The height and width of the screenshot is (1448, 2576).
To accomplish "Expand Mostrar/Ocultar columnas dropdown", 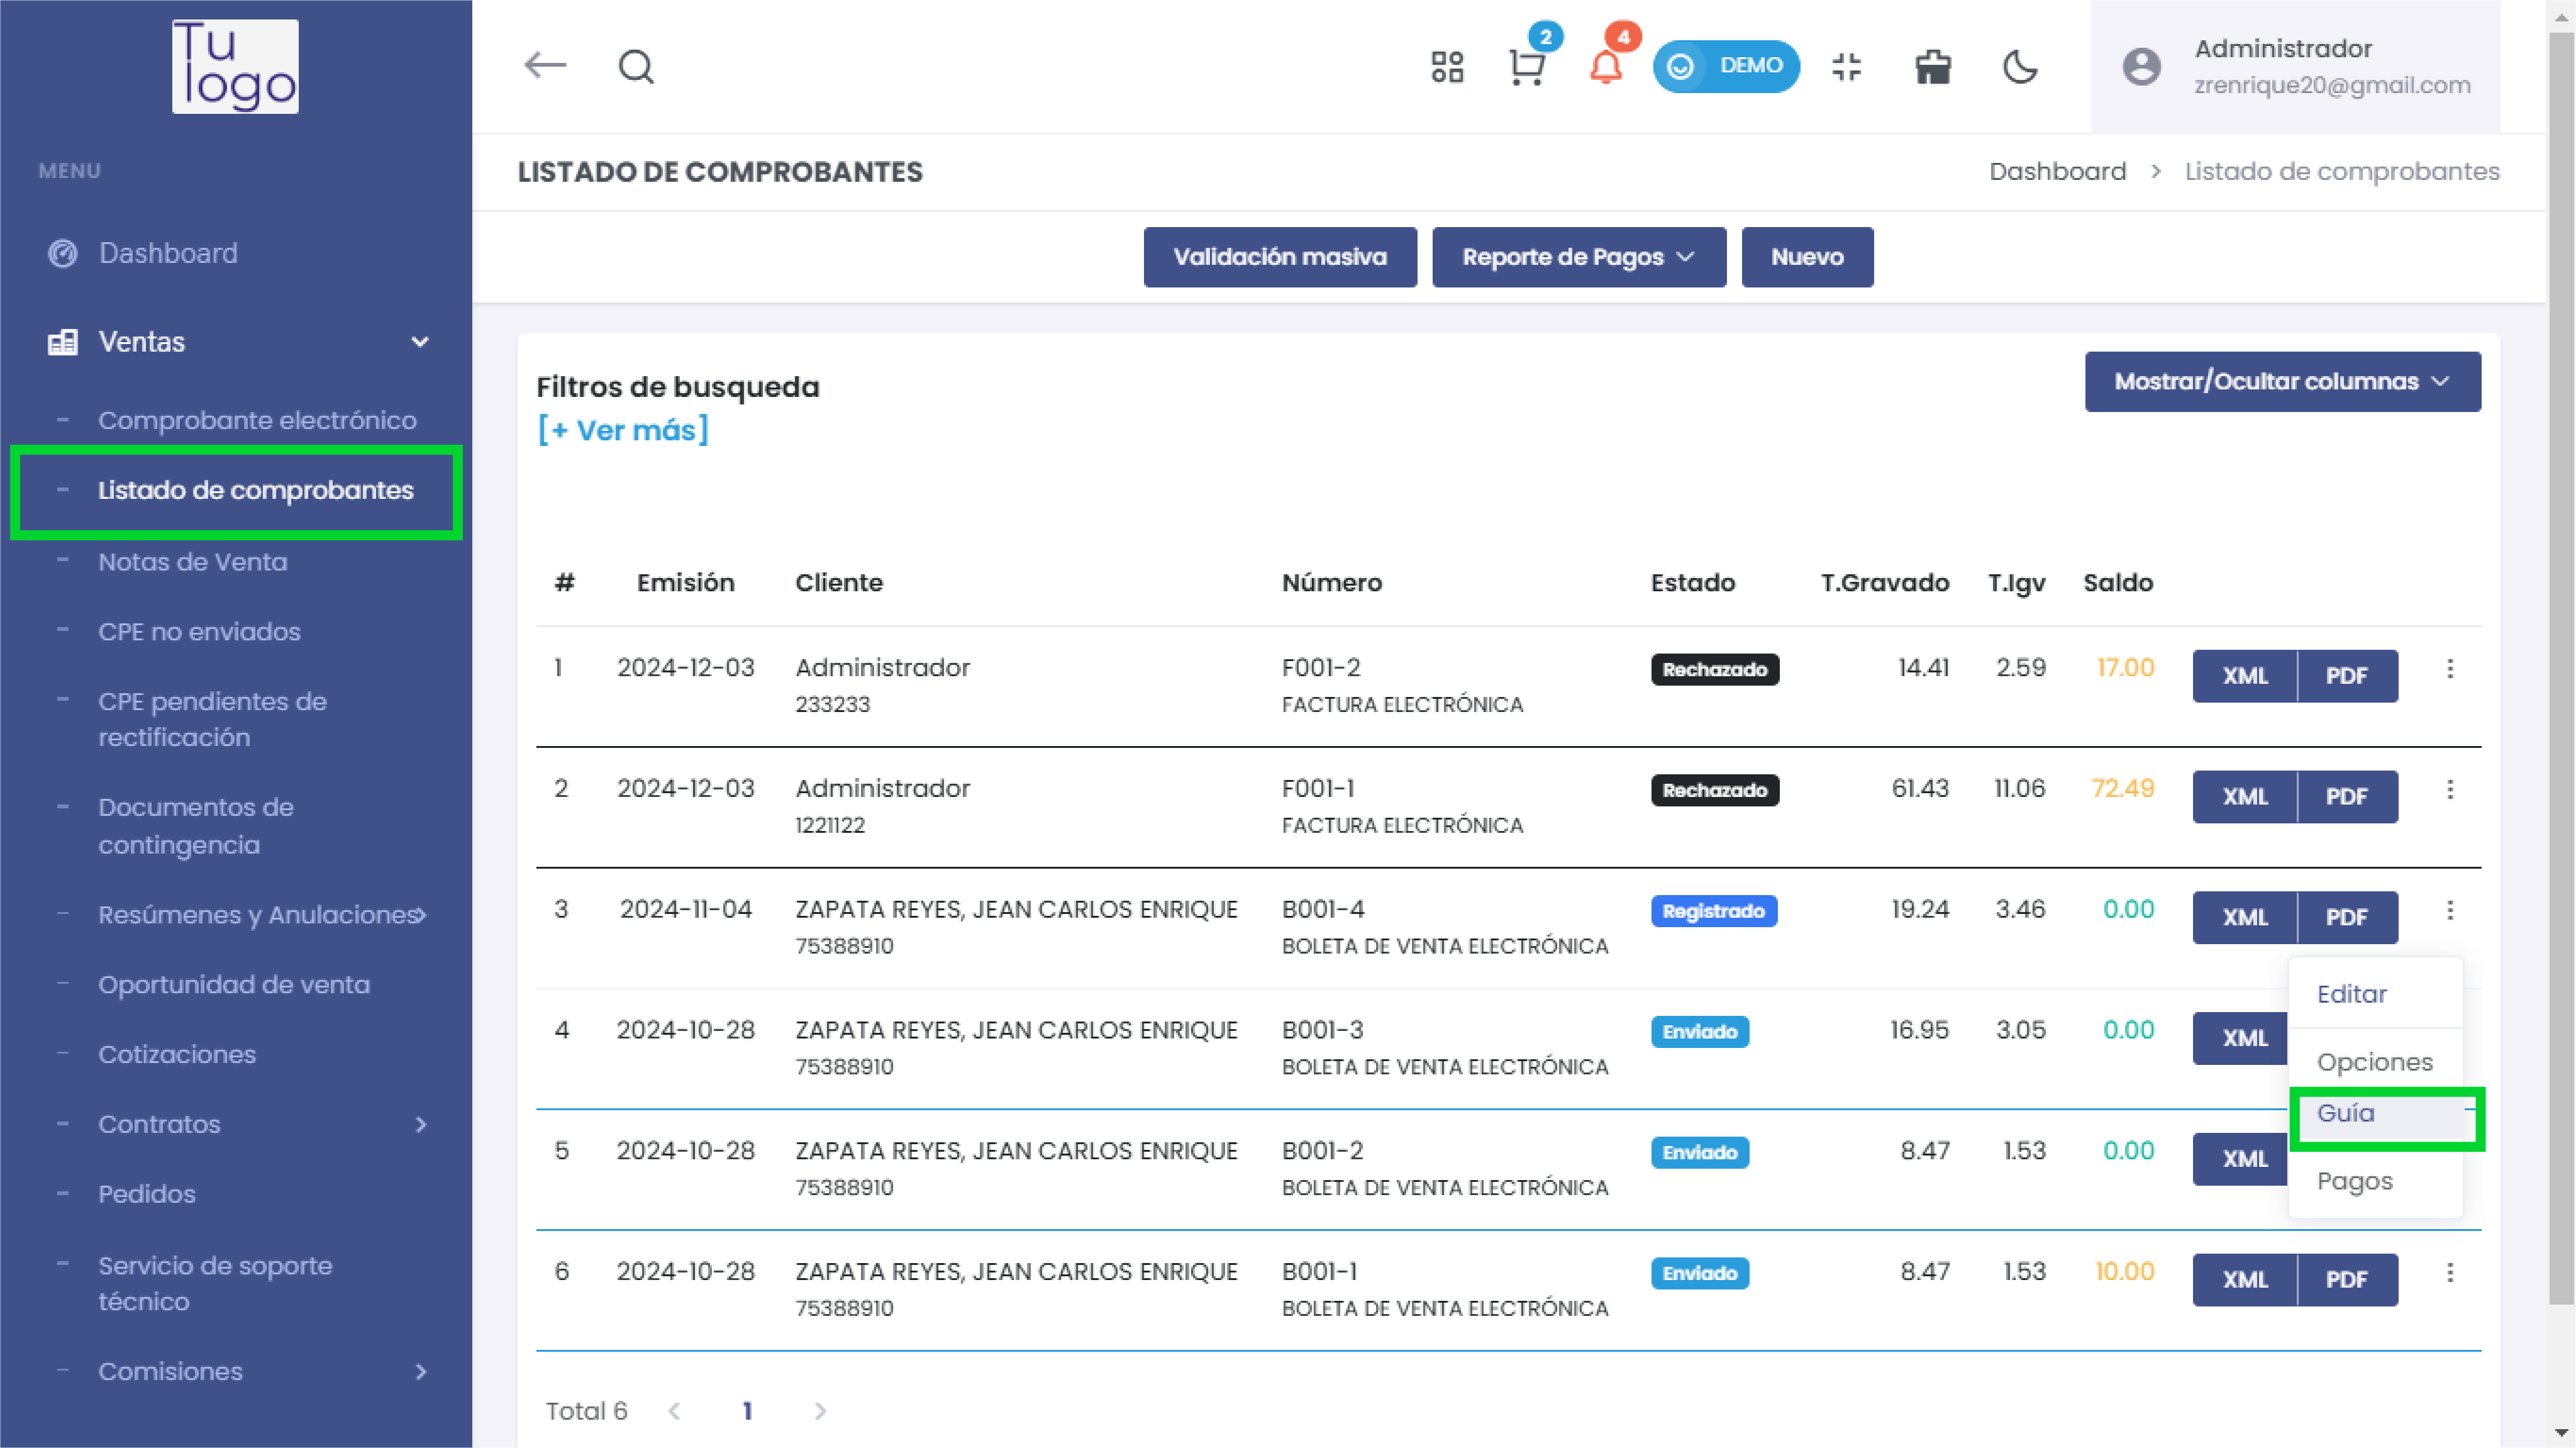I will click(2282, 381).
